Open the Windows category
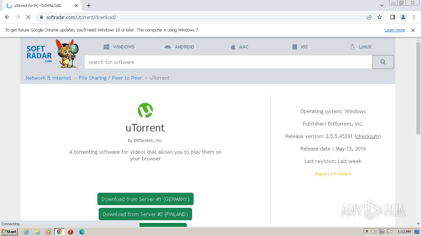 [119, 47]
